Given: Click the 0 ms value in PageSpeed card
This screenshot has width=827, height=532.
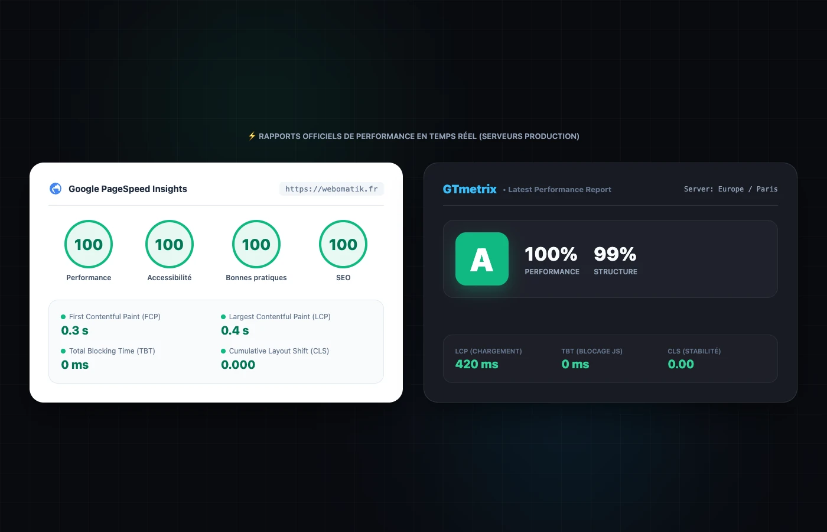Looking at the screenshot, I should pyautogui.click(x=75, y=365).
